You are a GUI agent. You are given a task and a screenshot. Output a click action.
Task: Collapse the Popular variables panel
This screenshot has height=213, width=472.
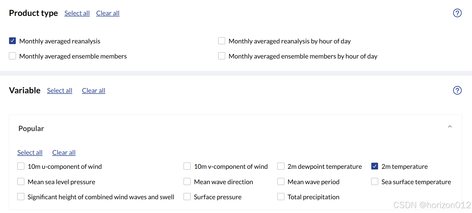coord(450,127)
